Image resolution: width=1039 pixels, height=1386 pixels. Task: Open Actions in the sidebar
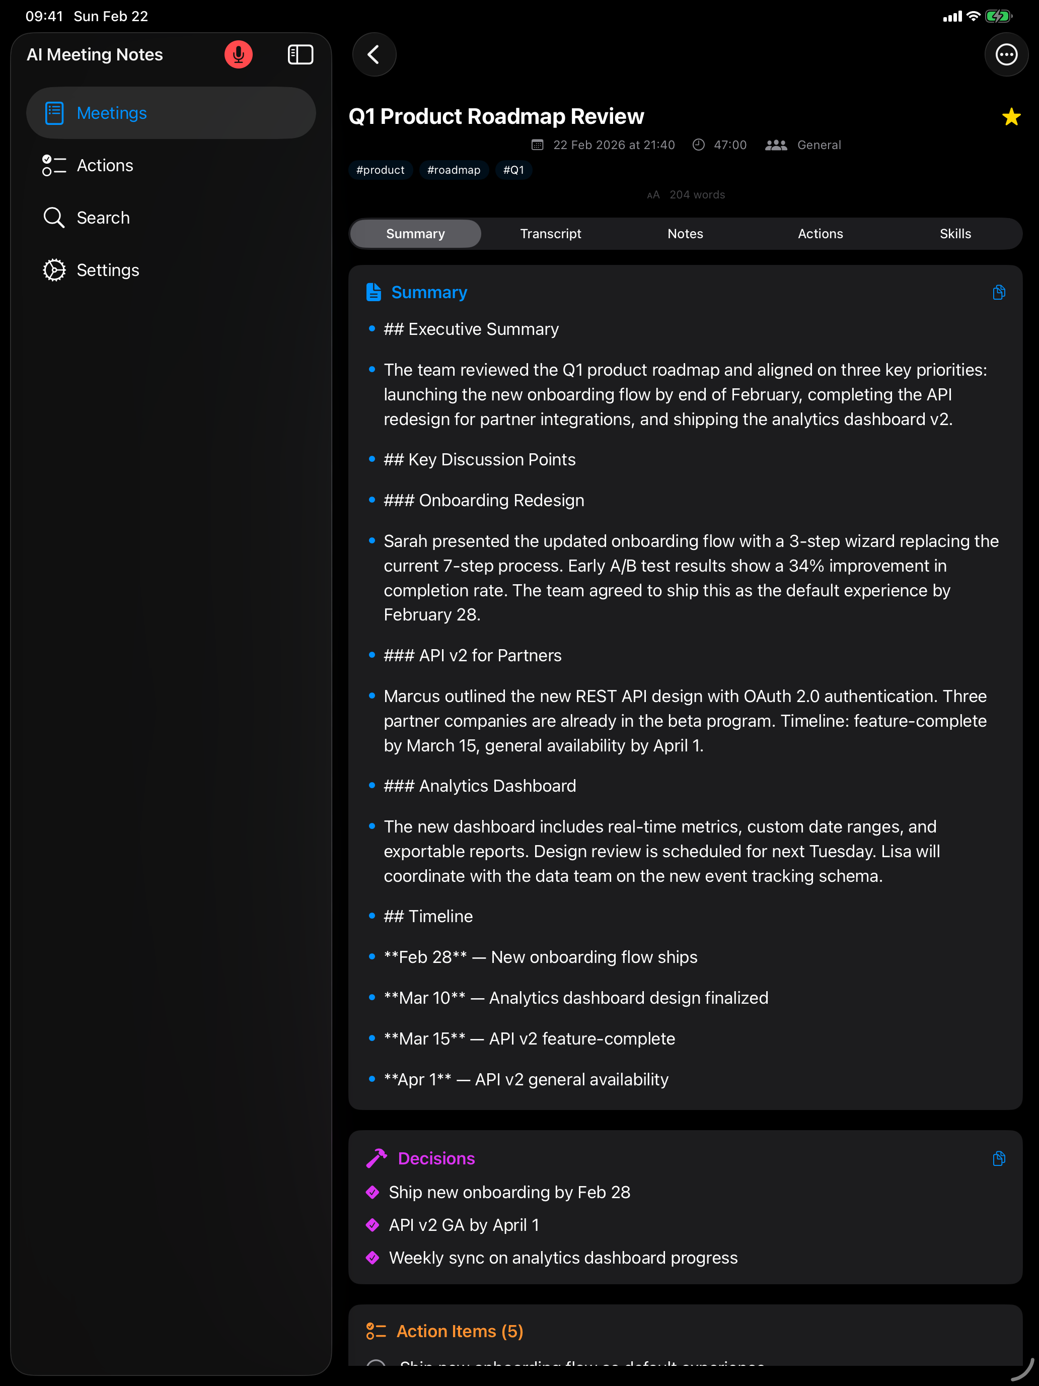point(170,165)
